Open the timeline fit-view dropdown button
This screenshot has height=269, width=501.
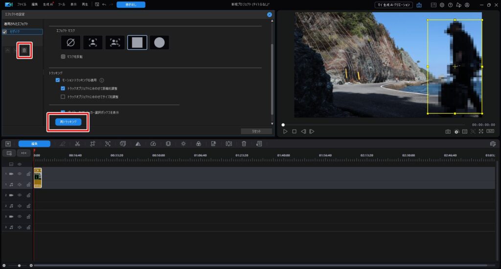click(24, 153)
